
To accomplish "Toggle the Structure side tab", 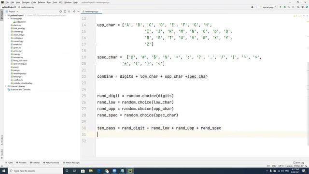I will 2,140.
